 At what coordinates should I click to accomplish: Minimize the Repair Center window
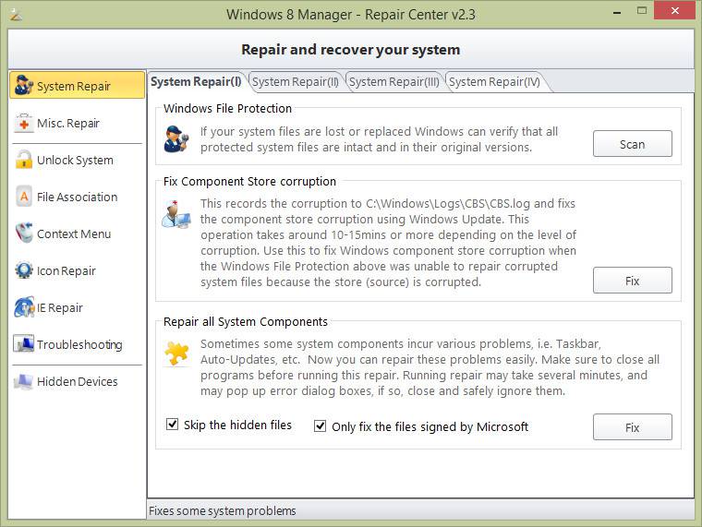pos(617,12)
